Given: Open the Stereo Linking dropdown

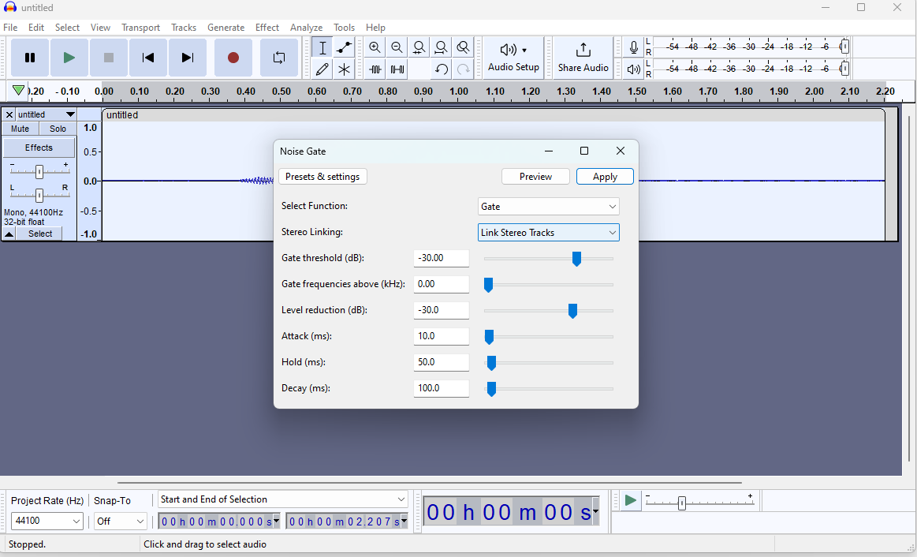Looking at the screenshot, I should pyautogui.click(x=548, y=232).
